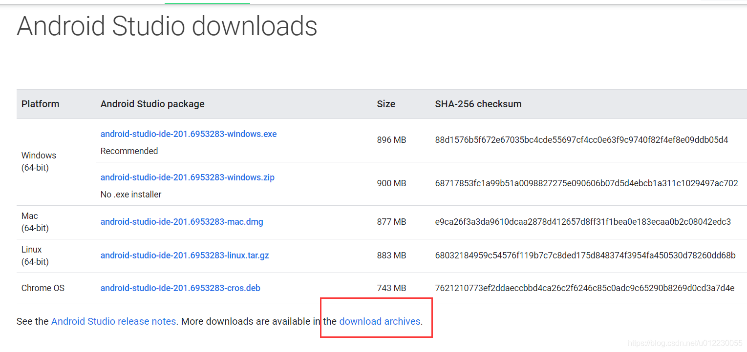Open the Android Studio release notes link
Image resolution: width=747 pixels, height=352 pixels.
click(x=113, y=321)
